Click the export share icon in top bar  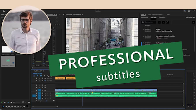189,11
